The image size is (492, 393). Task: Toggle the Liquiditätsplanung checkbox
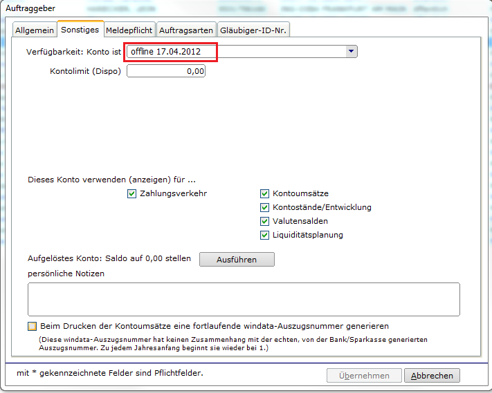point(264,235)
